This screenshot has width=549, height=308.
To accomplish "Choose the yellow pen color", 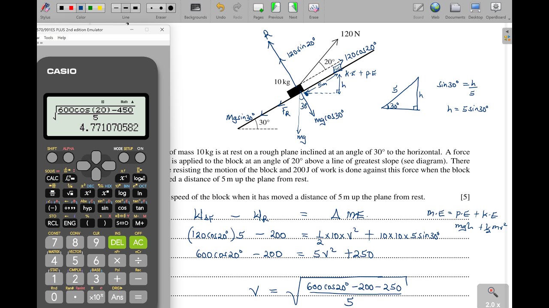I will tap(100, 8).
